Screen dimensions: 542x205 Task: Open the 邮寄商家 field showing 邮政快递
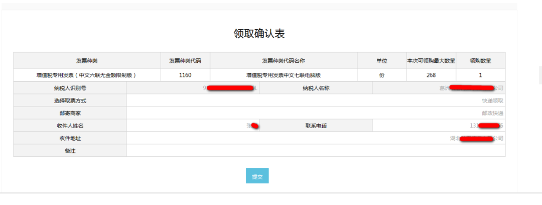pyautogui.click(x=316, y=113)
